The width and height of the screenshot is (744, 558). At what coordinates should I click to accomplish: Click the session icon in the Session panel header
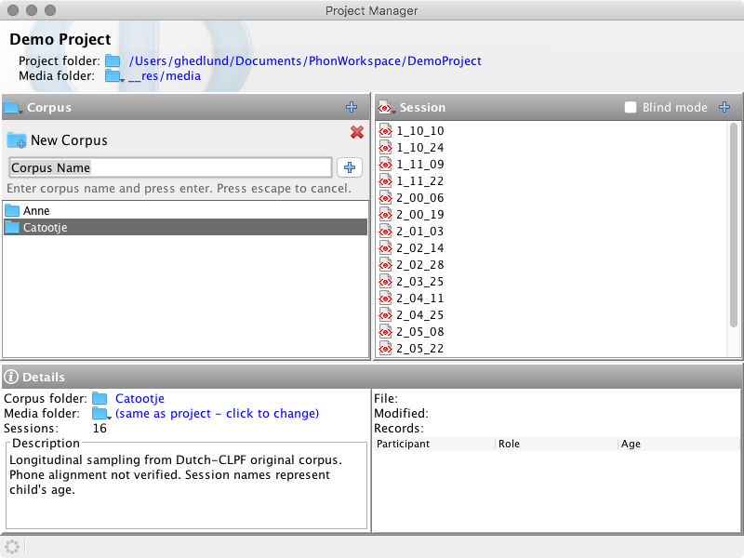(386, 107)
